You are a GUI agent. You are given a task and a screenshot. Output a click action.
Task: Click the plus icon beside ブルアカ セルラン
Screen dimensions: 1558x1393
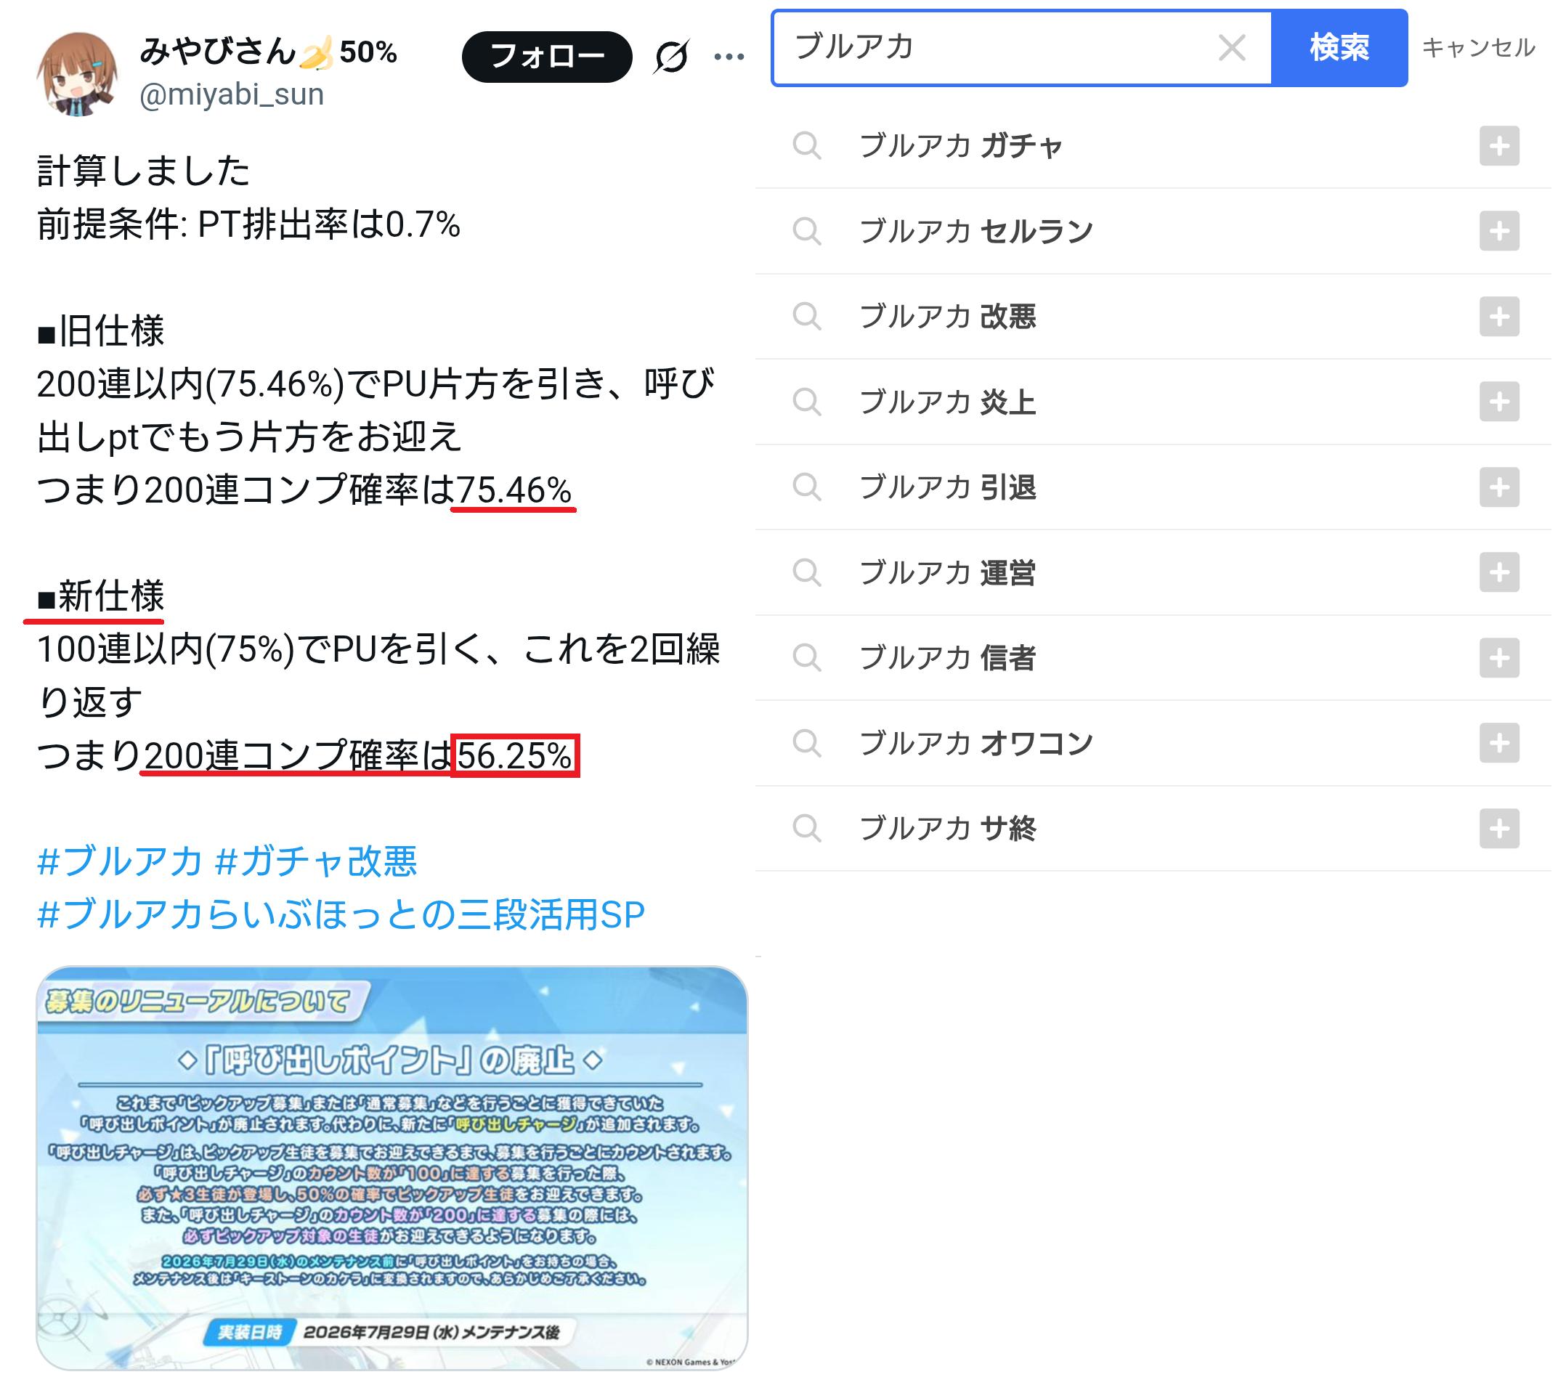click(x=1499, y=231)
